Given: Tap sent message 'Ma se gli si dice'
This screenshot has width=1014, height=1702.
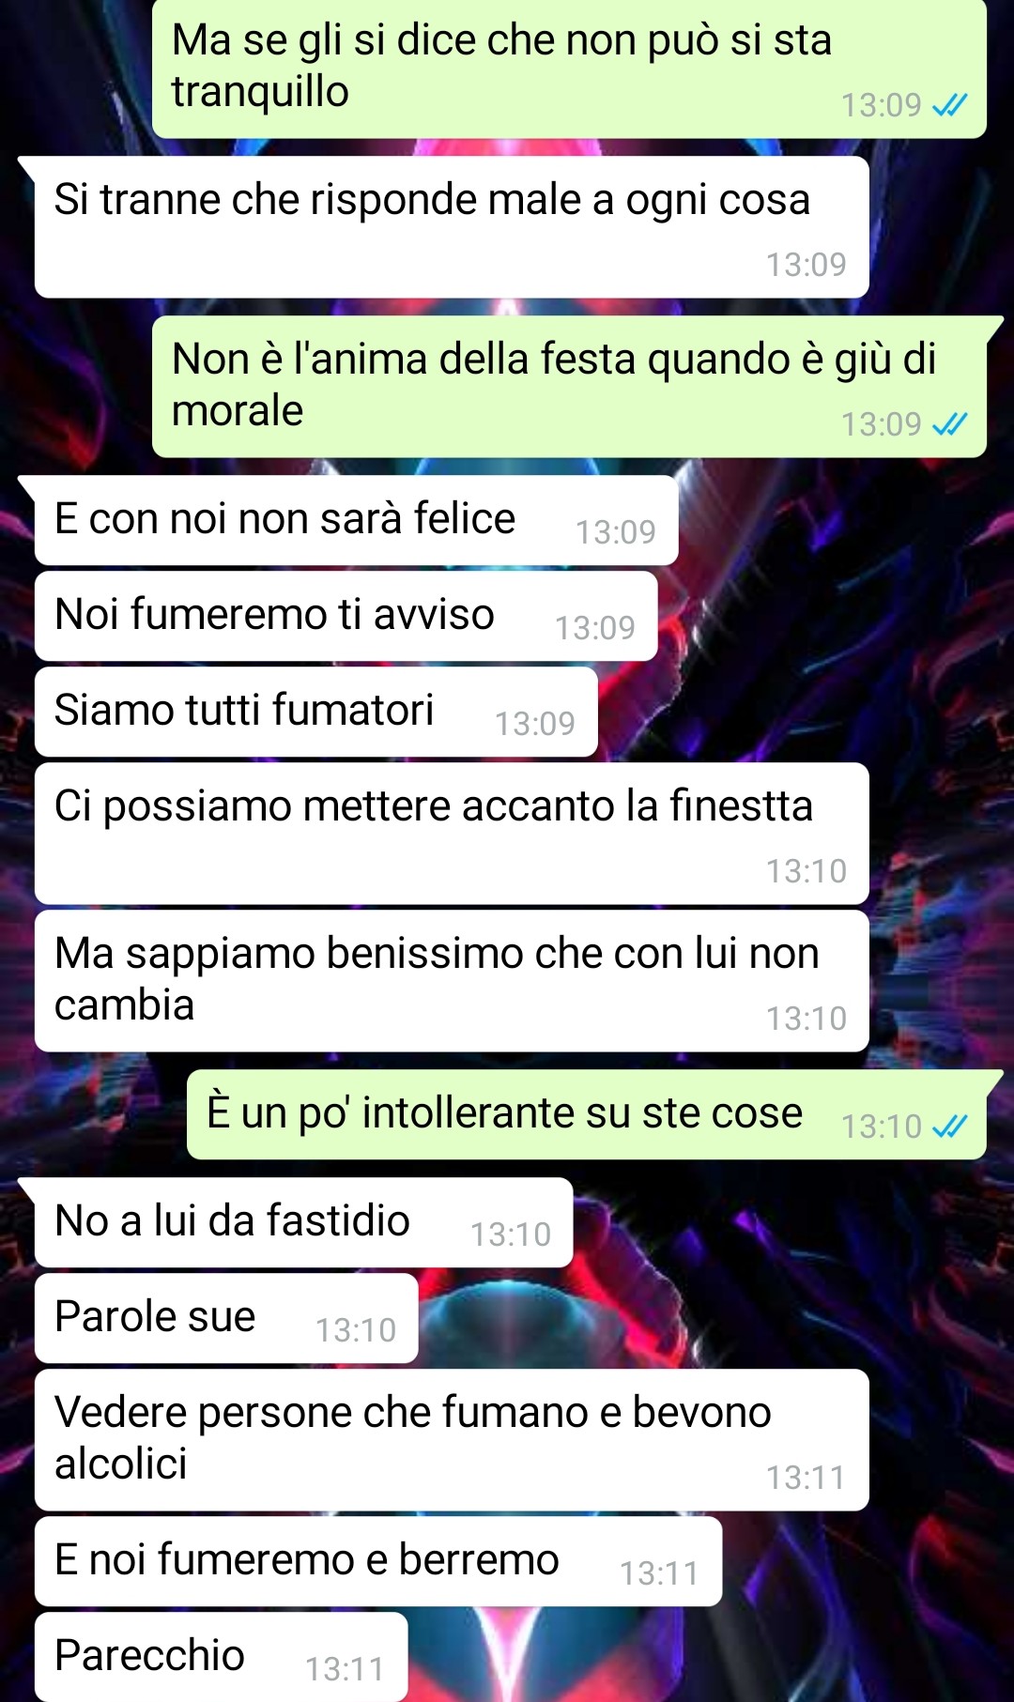Looking at the screenshot, I should pos(569,69).
